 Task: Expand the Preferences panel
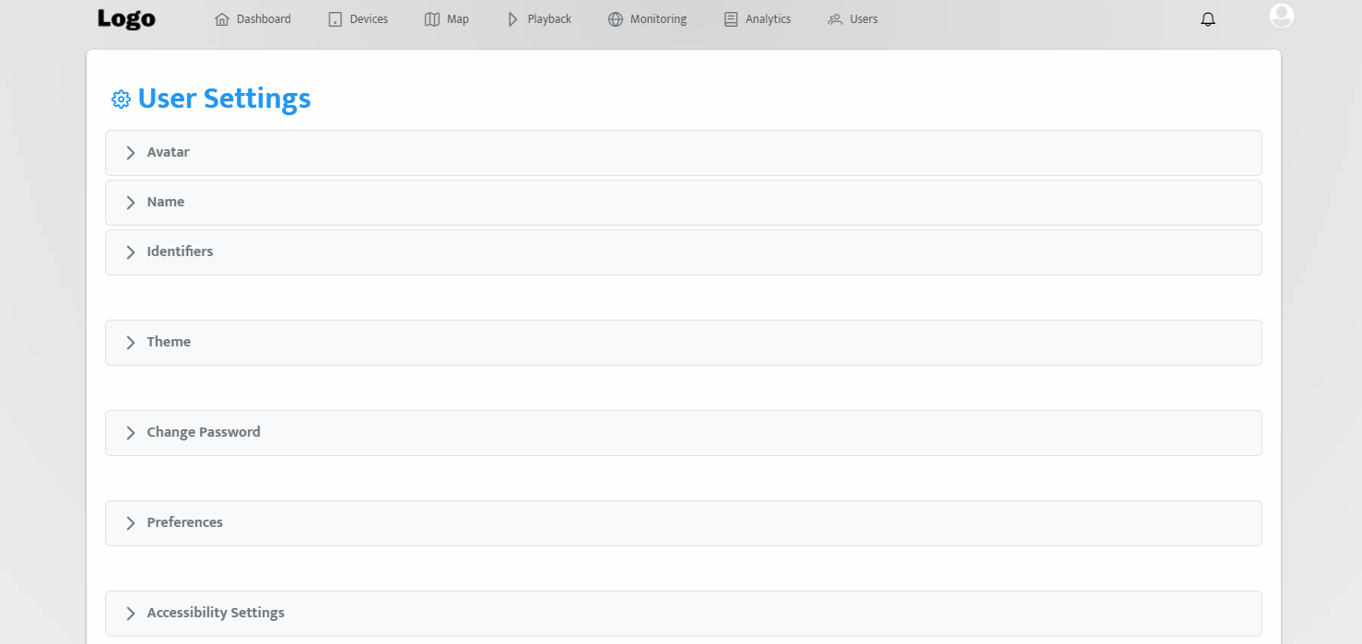coord(184,523)
